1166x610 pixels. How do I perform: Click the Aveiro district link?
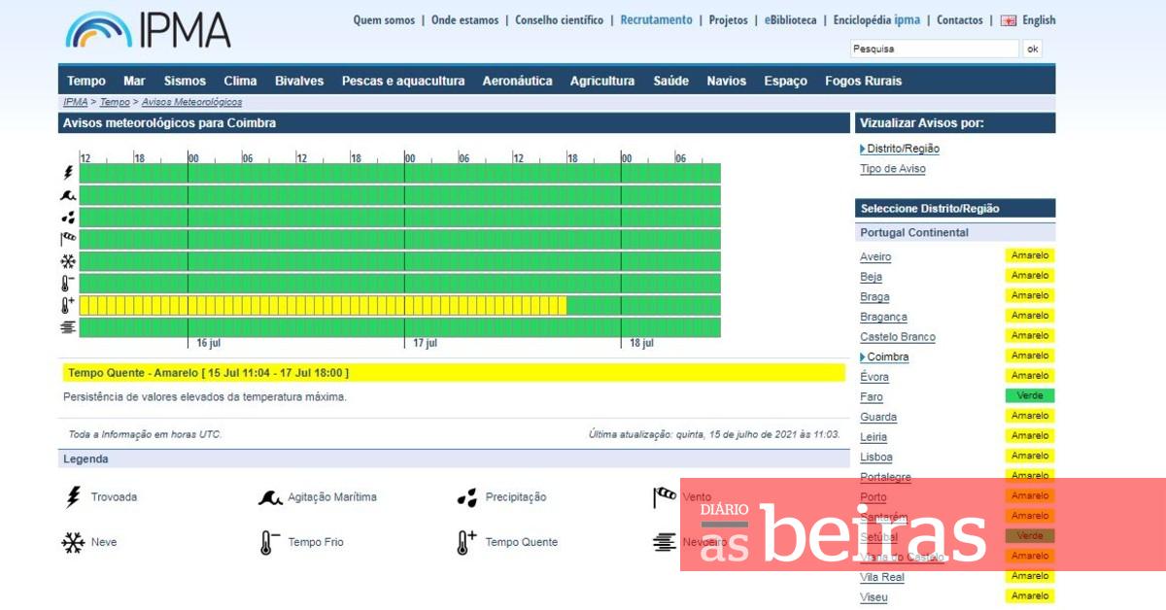click(874, 256)
